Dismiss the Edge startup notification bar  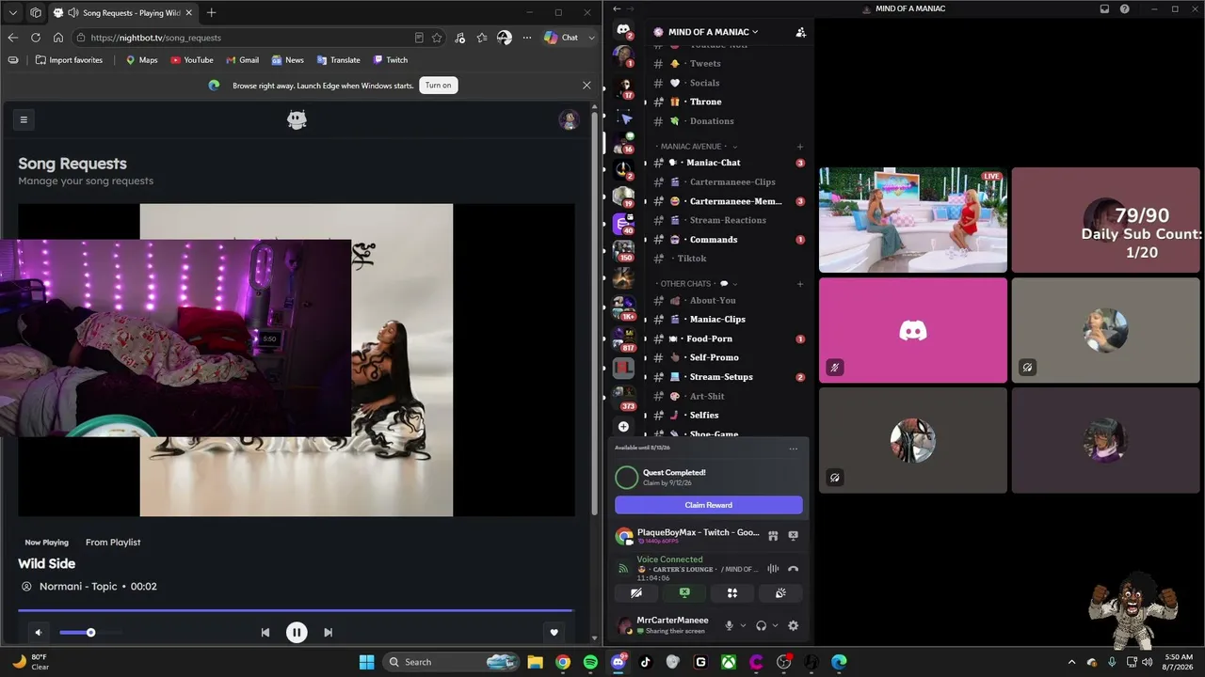[586, 85]
